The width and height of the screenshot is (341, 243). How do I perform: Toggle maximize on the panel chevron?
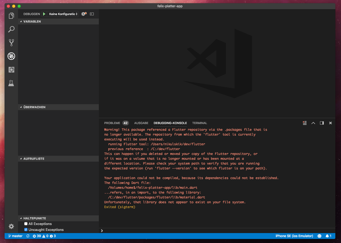[313, 123]
